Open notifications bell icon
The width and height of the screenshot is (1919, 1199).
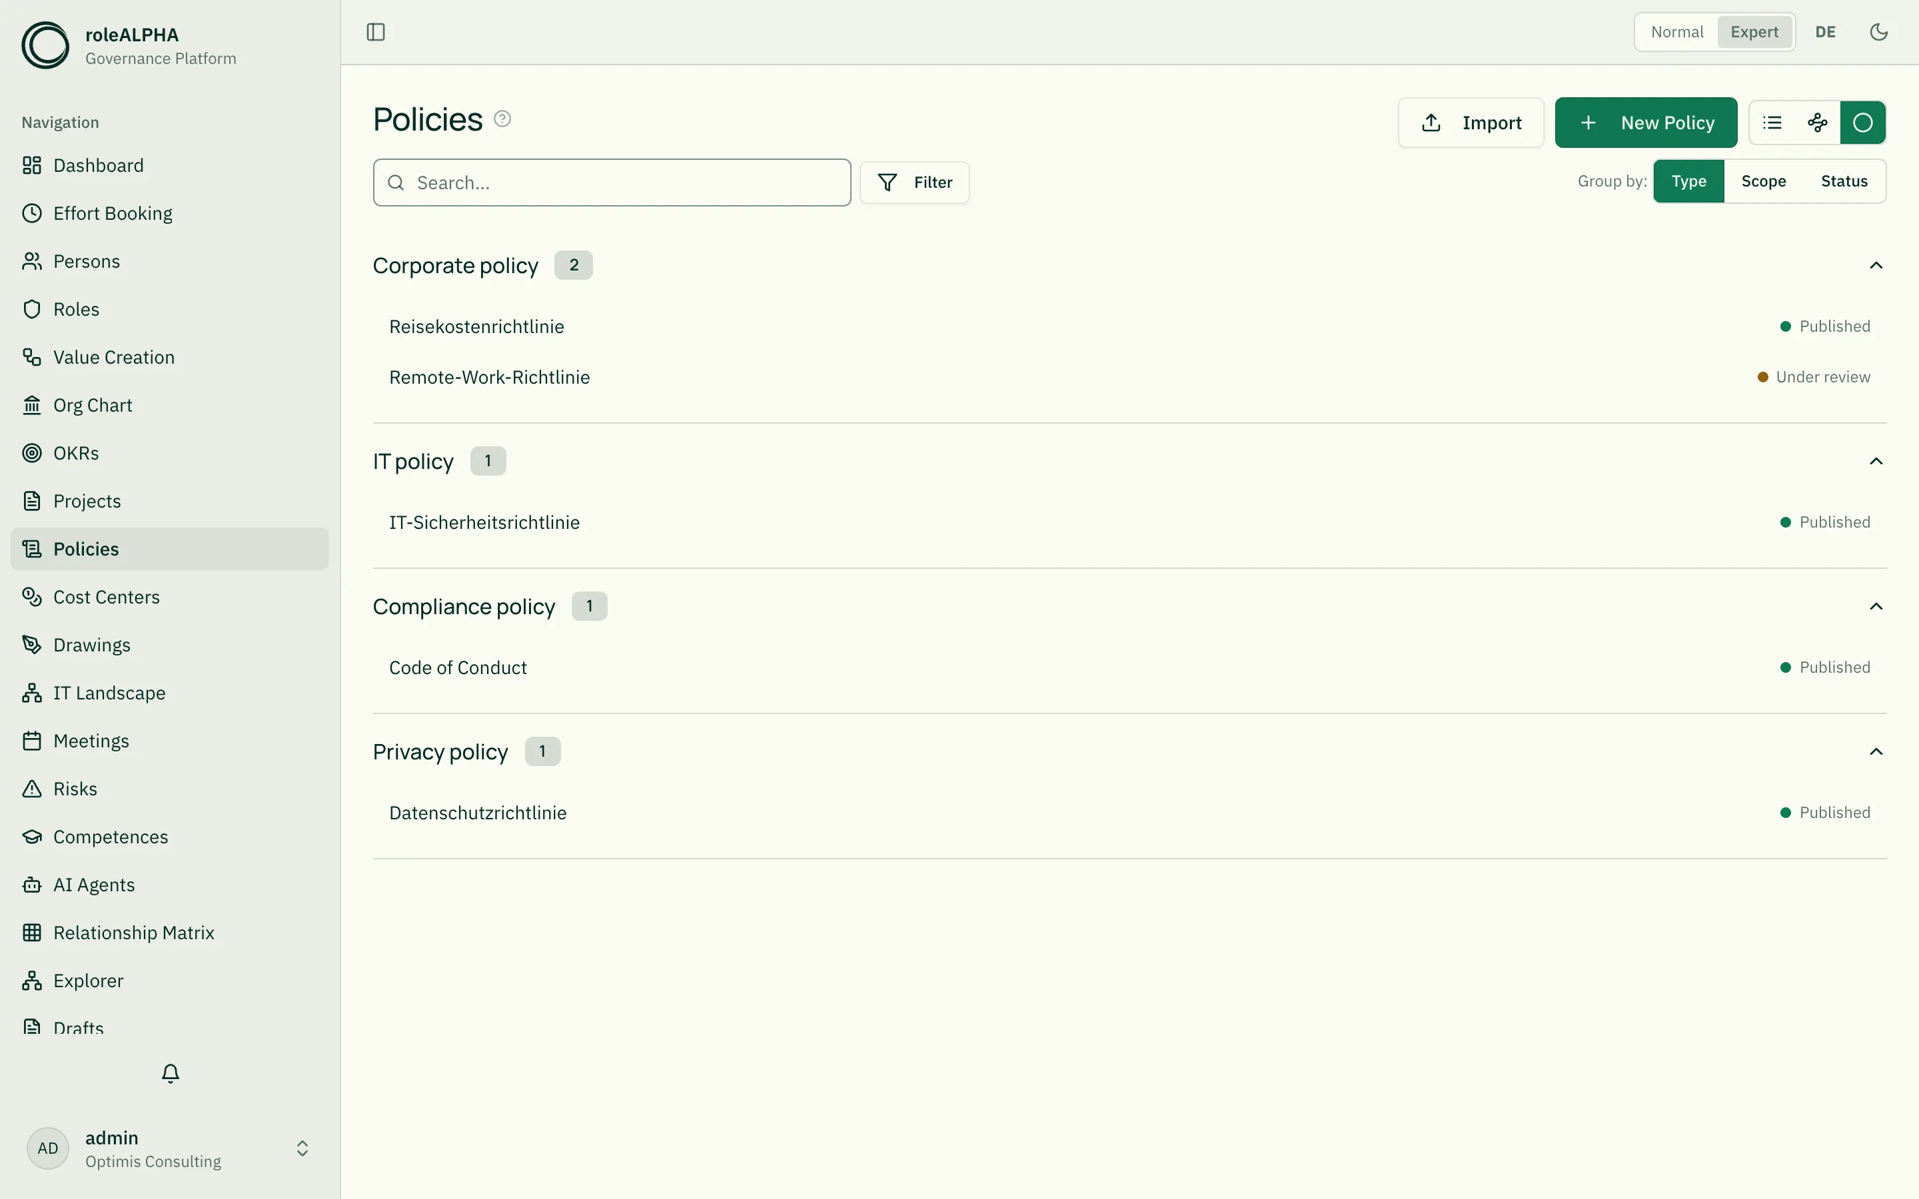[171, 1073]
